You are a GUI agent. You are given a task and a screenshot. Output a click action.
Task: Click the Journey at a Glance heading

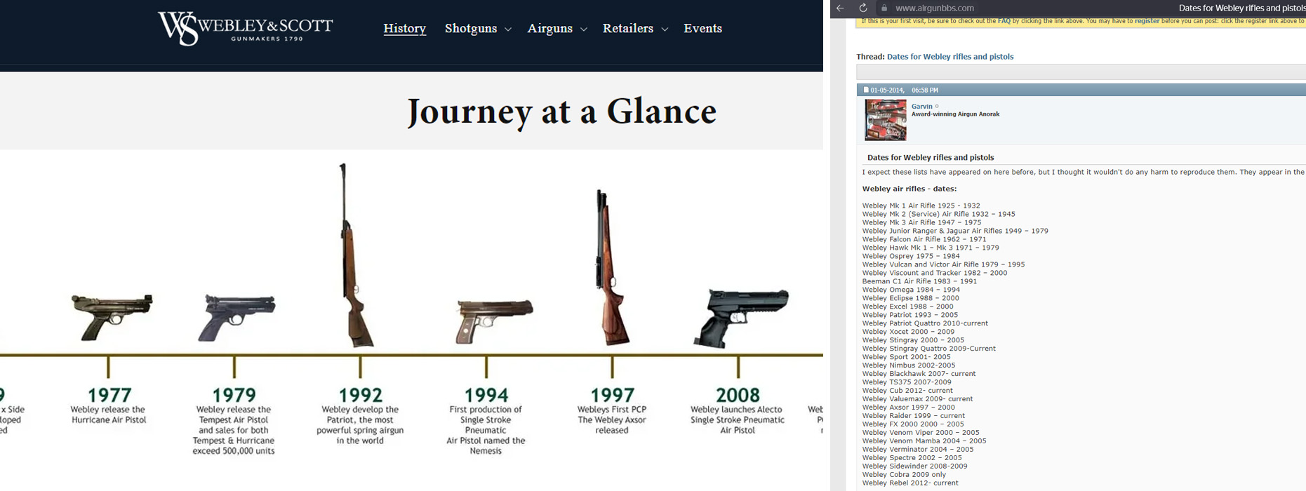click(x=561, y=112)
